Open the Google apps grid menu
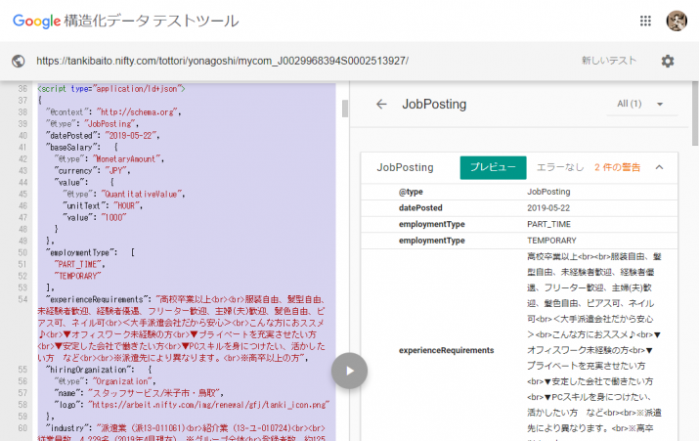699x441 pixels. [645, 21]
